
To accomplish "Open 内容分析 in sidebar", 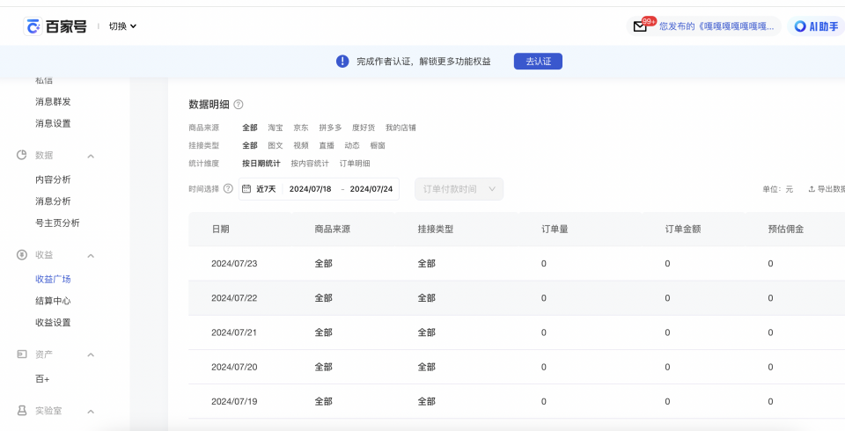I will tap(53, 180).
